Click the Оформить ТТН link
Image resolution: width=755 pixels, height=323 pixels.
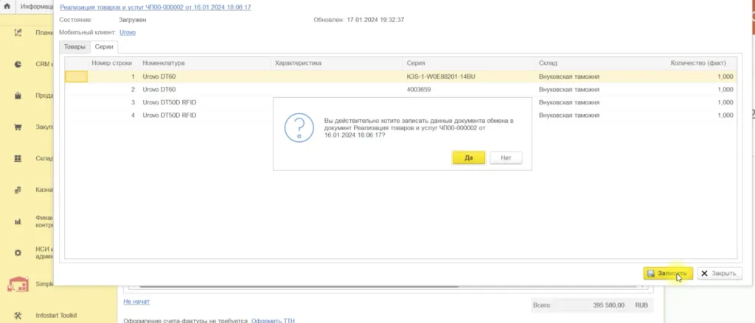[273, 320]
